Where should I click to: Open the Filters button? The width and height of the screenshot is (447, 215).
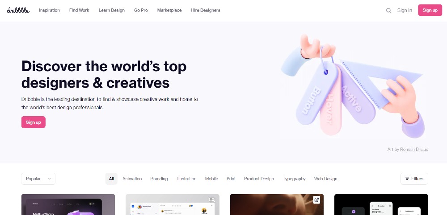click(x=414, y=178)
